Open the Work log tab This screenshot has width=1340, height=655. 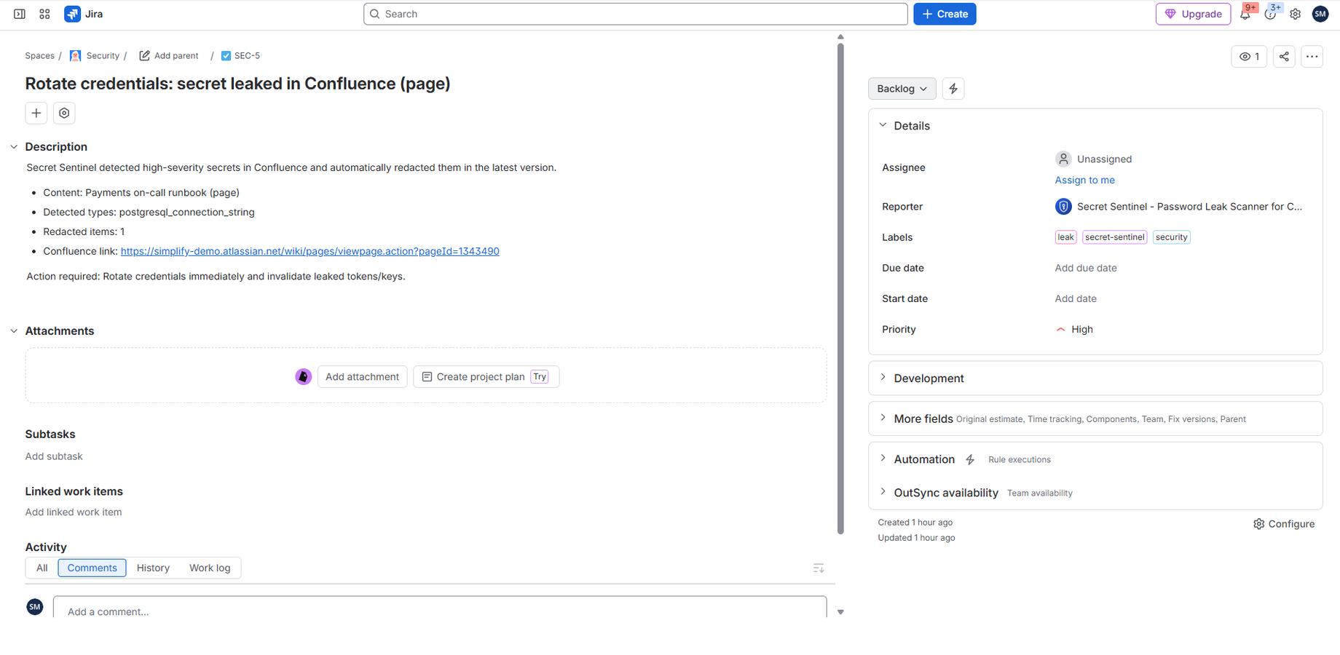210,568
